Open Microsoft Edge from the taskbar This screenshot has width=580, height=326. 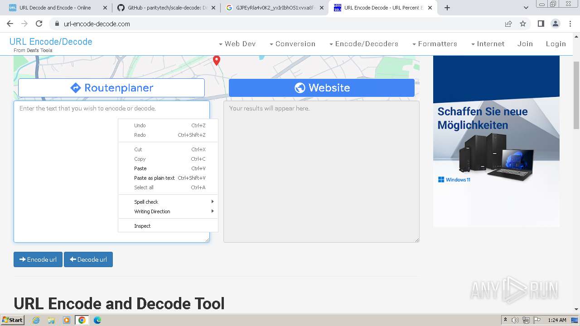pos(97,320)
